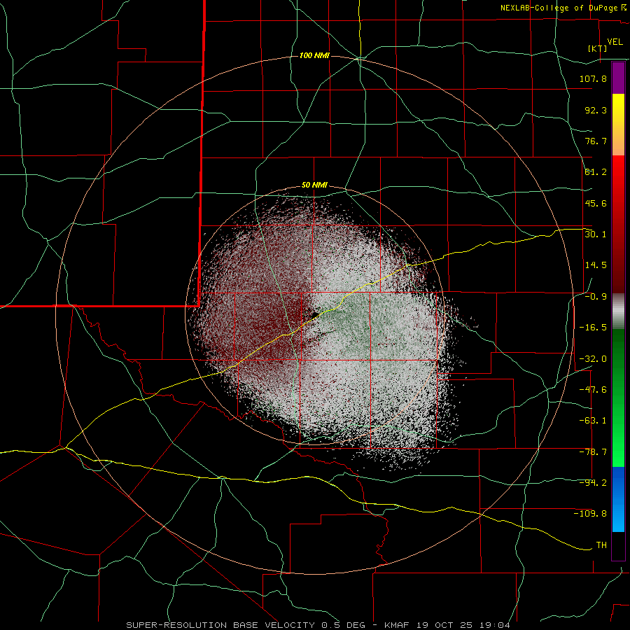Viewport: 630px width, 630px height.
Task: Click the -16.5 velocity scale value
Action: pyautogui.click(x=593, y=328)
